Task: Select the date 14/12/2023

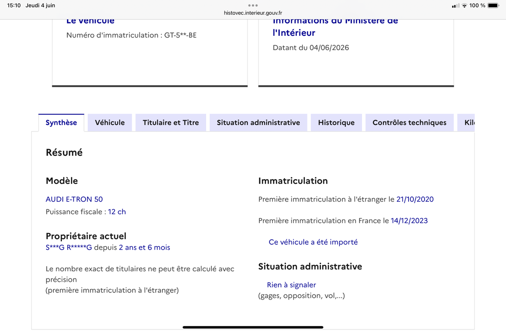Action: click(x=409, y=221)
